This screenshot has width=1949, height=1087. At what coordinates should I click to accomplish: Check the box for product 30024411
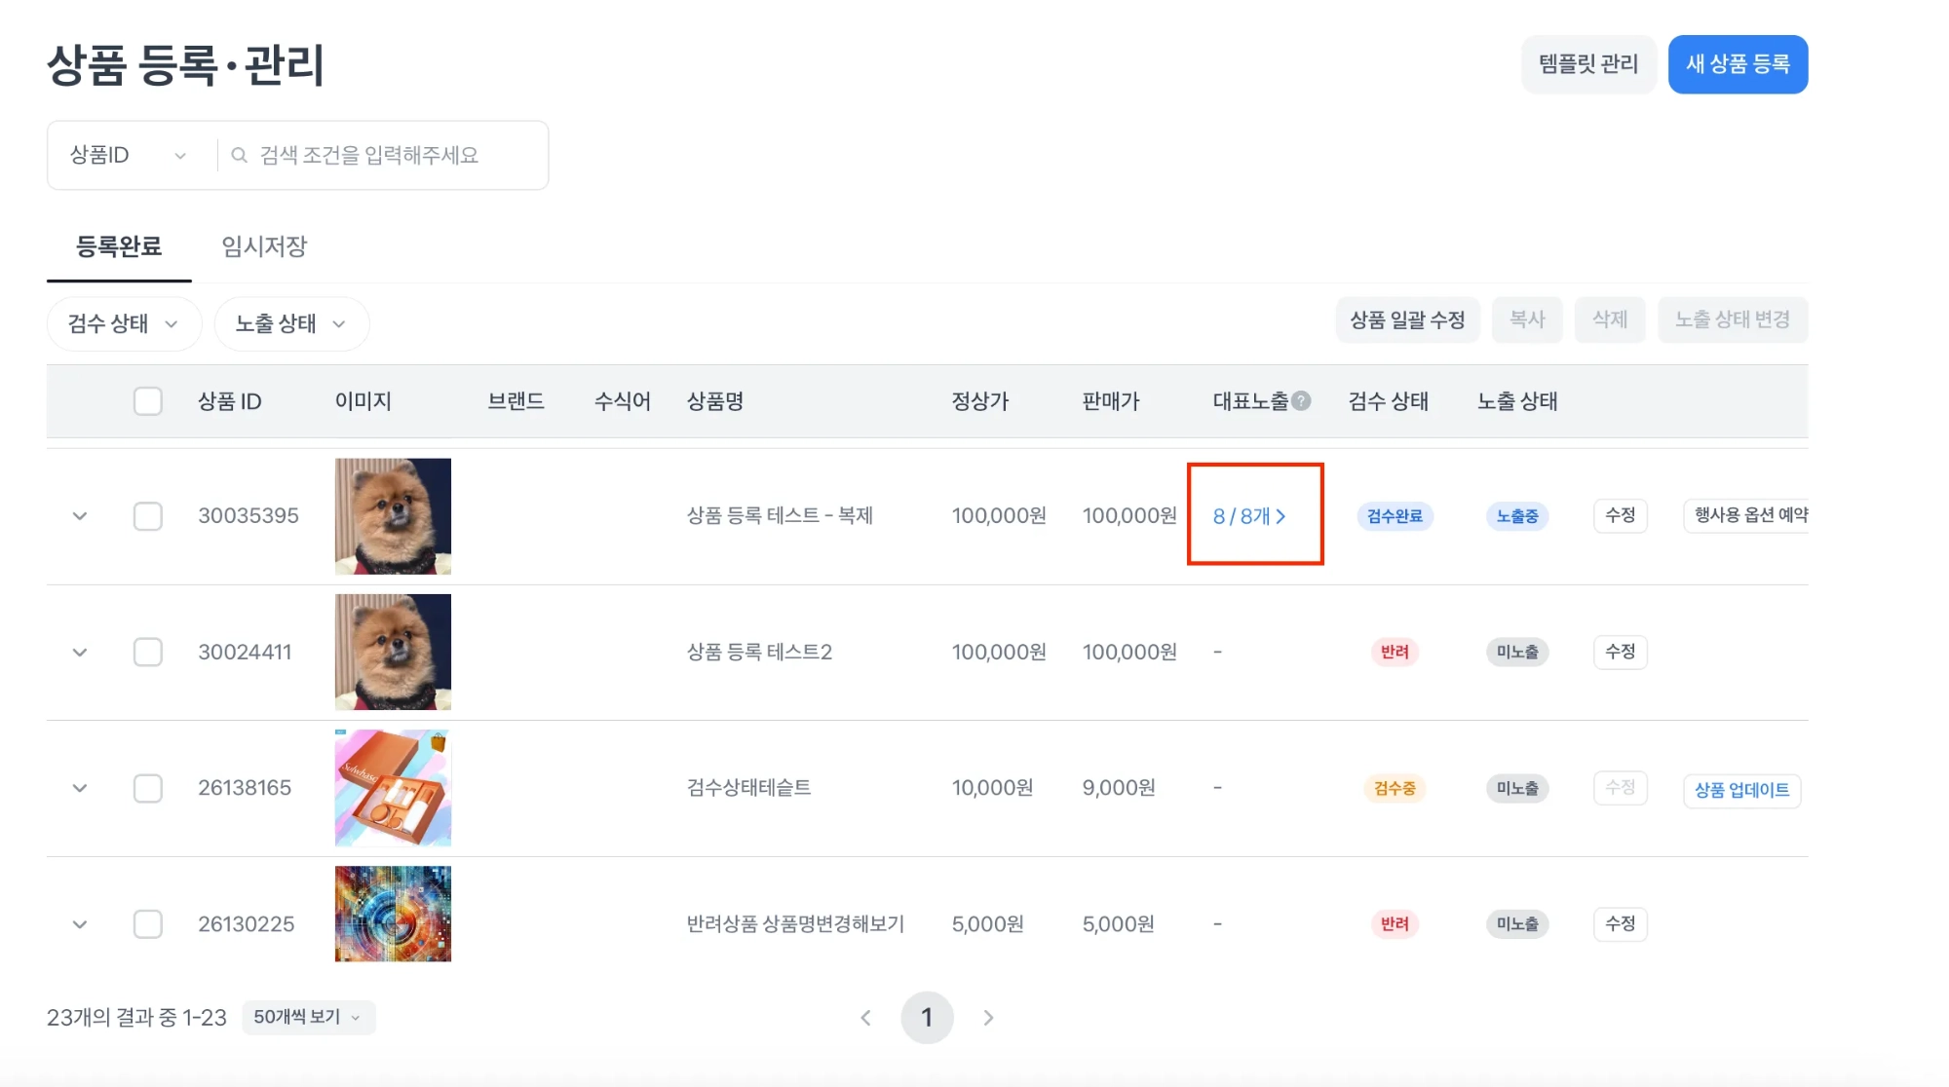(148, 652)
